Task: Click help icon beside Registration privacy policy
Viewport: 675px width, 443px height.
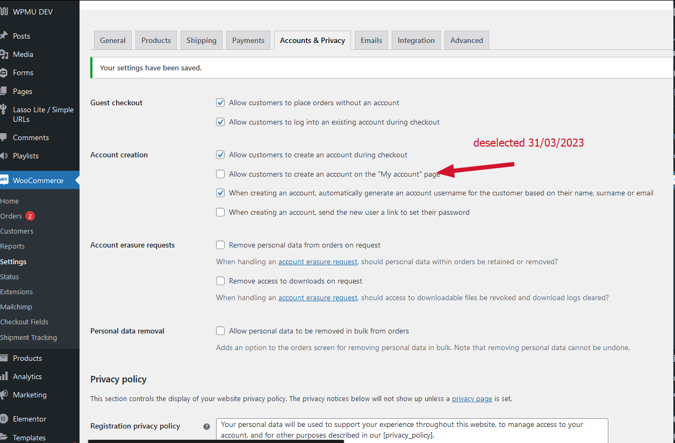Action: 206,426
